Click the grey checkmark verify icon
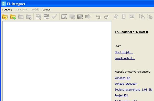 click(54, 17)
